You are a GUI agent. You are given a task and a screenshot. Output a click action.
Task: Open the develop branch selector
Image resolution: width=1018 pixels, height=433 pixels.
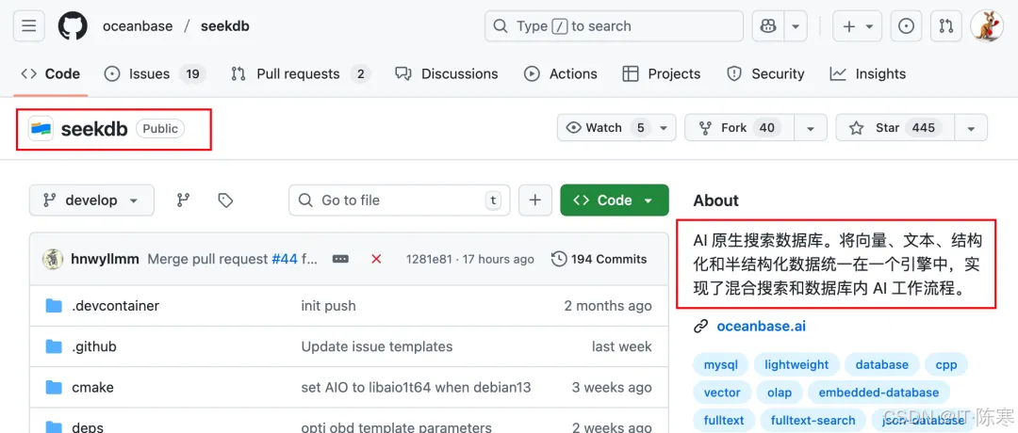91,200
